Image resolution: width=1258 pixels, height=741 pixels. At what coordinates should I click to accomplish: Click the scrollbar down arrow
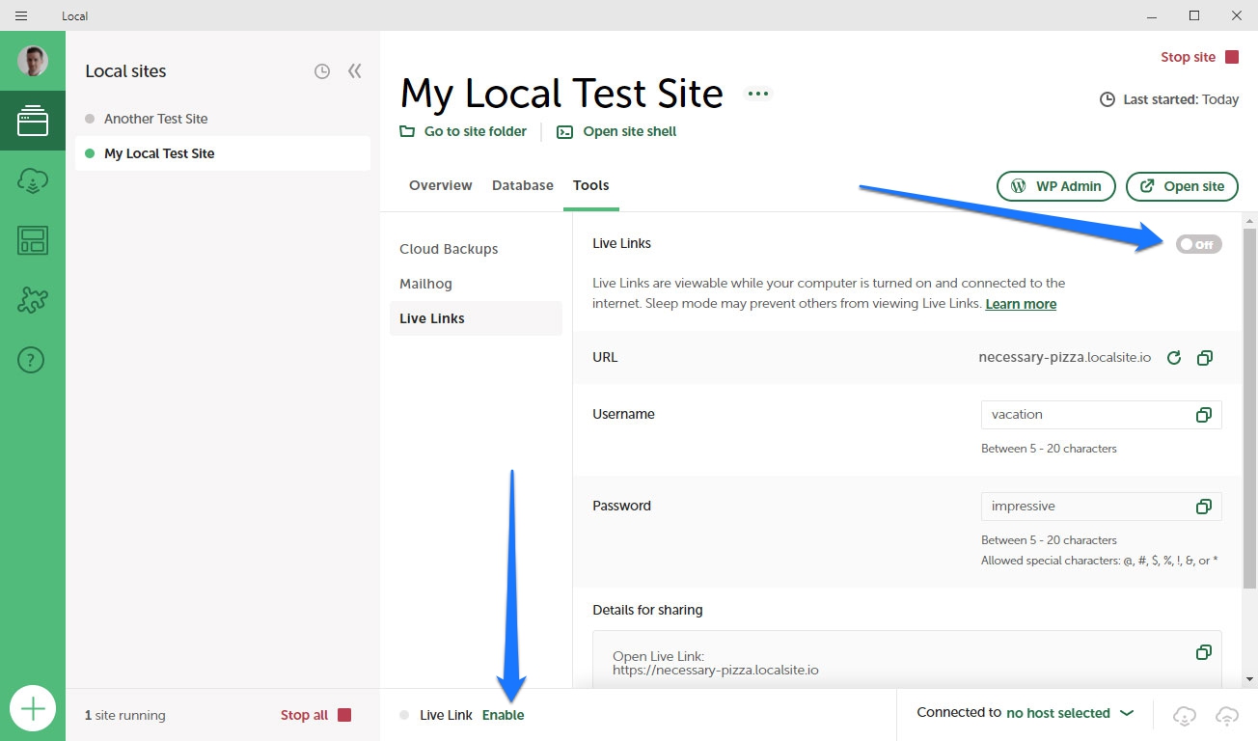click(x=1250, y=678)
